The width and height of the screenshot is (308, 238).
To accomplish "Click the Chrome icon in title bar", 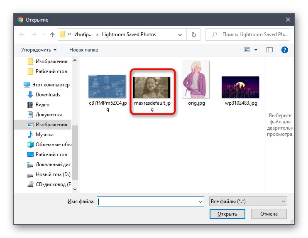I will pyautogui.click(x=20, y=20).
